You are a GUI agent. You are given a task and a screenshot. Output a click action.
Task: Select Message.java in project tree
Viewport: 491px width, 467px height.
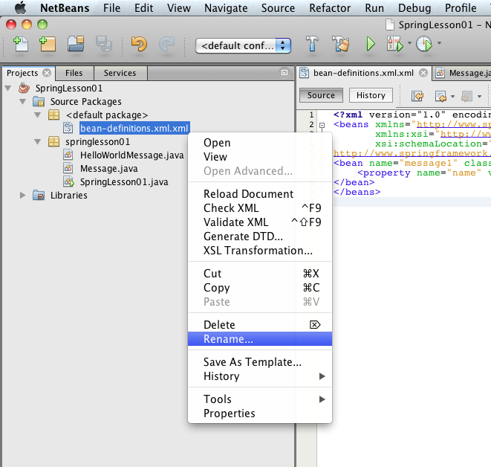(x=108, y=169)
